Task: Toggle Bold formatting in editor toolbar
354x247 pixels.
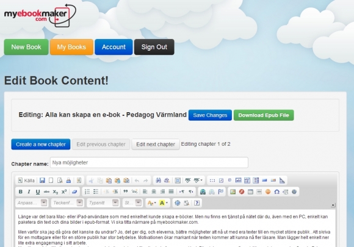Action: coord(21,192)
